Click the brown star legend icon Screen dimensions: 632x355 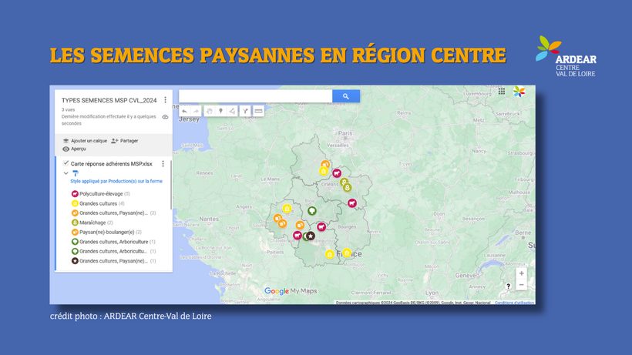click(x=75, y=261)
